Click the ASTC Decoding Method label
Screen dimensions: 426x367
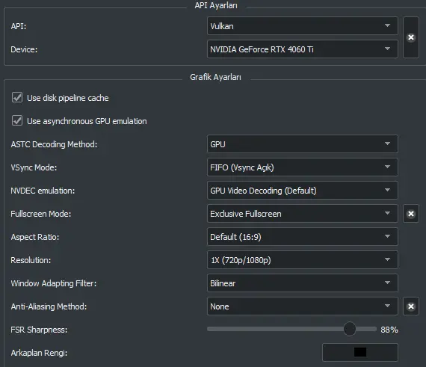click(x=54, y=144)
